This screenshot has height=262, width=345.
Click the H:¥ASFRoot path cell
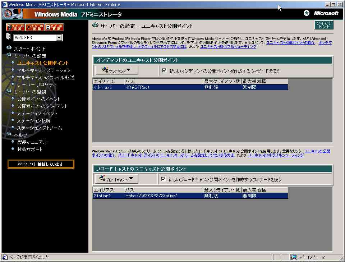(x=163, y=87)
